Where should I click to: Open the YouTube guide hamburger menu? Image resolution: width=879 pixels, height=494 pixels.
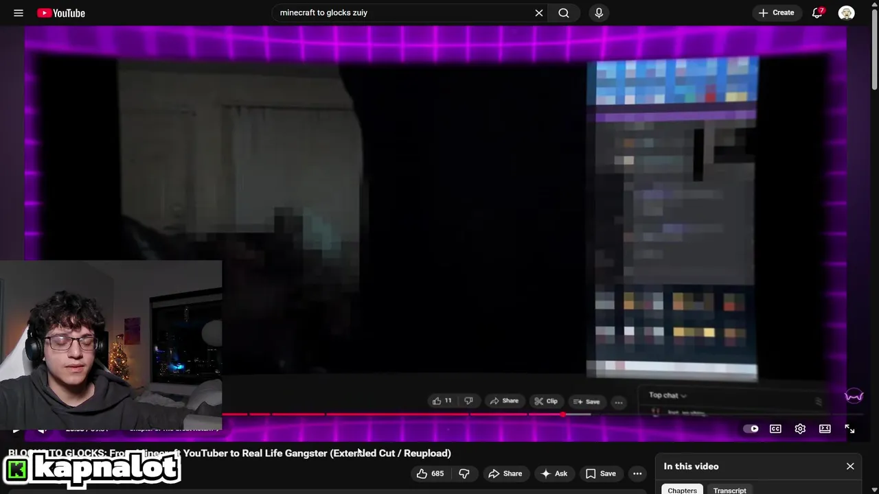[x=19, y=13]
